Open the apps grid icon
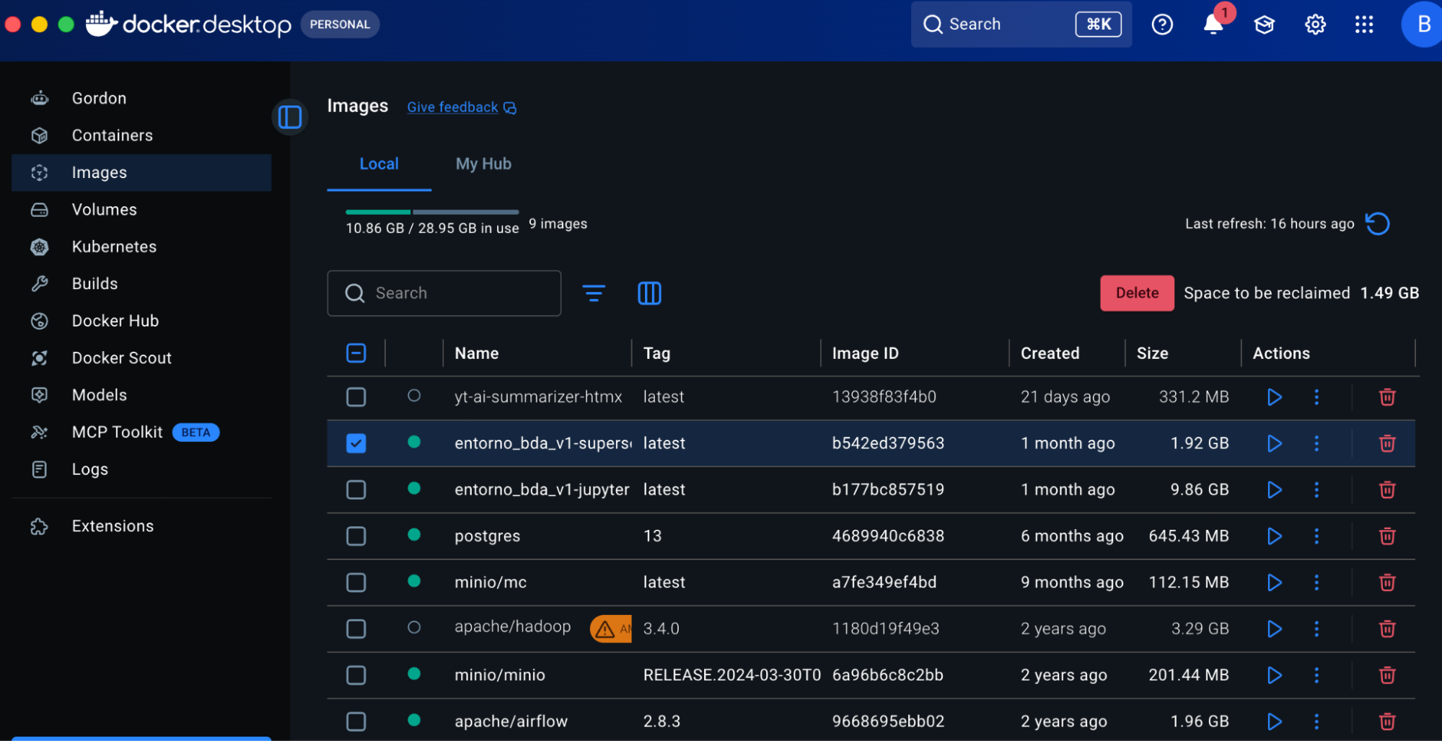The width and height of the screenshot is (1442, 741). [x=1364, y=25]
